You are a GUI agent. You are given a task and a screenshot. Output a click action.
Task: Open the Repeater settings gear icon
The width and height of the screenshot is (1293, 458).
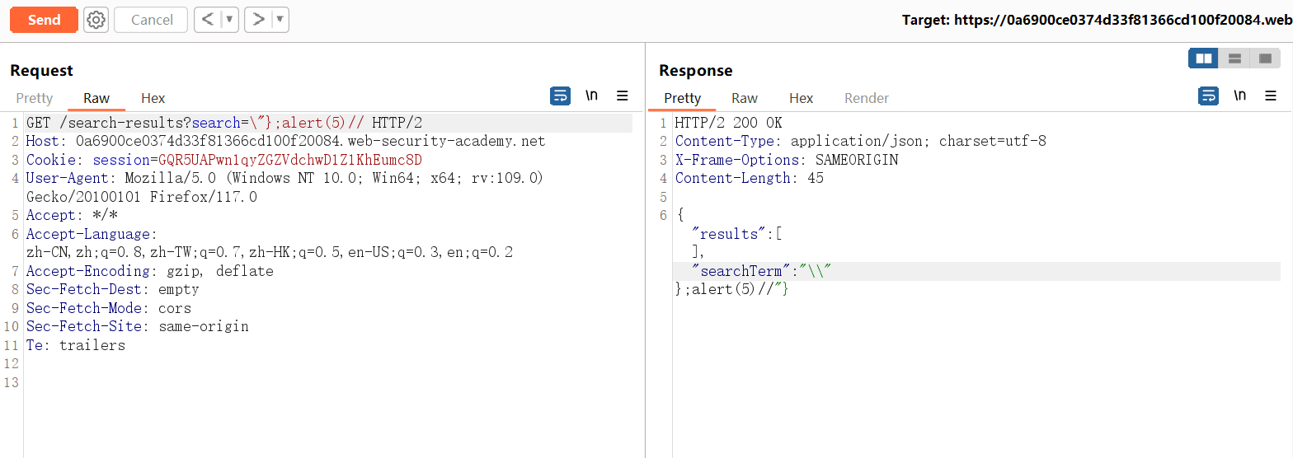click(96, 20)
